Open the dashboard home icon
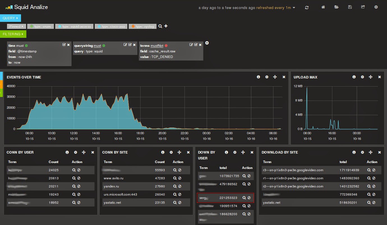This screenshot has width=387, height=225. (x=323, y=7)
